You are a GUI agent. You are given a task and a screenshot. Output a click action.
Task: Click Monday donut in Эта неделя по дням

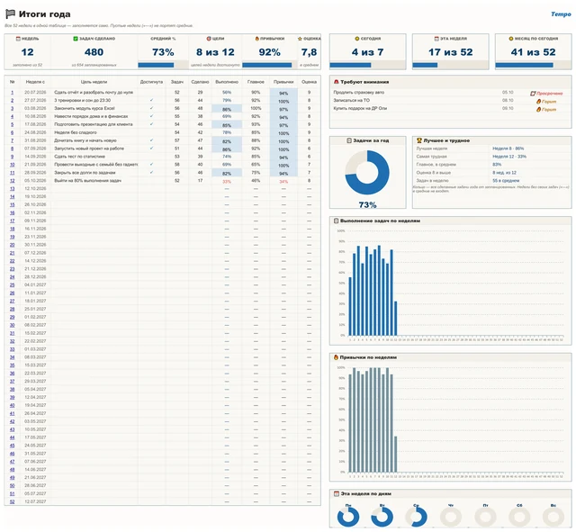pyautogui.click(x=348, y=517)
